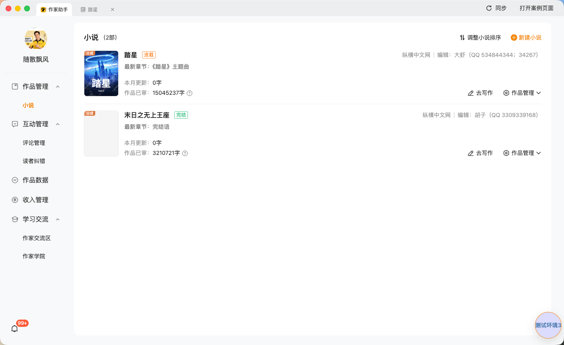
Task: Click the 学习交流 graduation cap icon
Action: (x=15, y=219)
